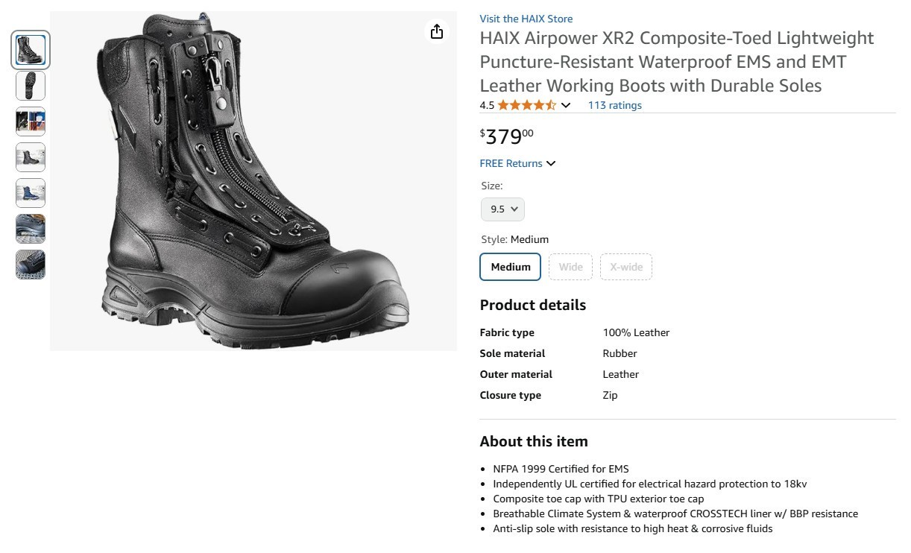Image resolution: width=911 pixels, height=553 pixels.
Task: Open the blue-tinted boot thumbnail
Action: 31,193
